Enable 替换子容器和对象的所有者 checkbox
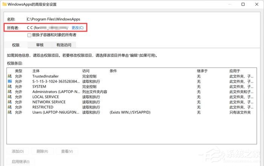264x166 pixels. pyautogui.click(x=29, y=35)
